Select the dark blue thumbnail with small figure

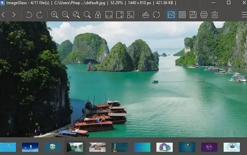point(187,147)
